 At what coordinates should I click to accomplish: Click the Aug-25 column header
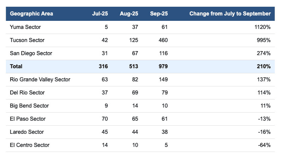[129, 14]
